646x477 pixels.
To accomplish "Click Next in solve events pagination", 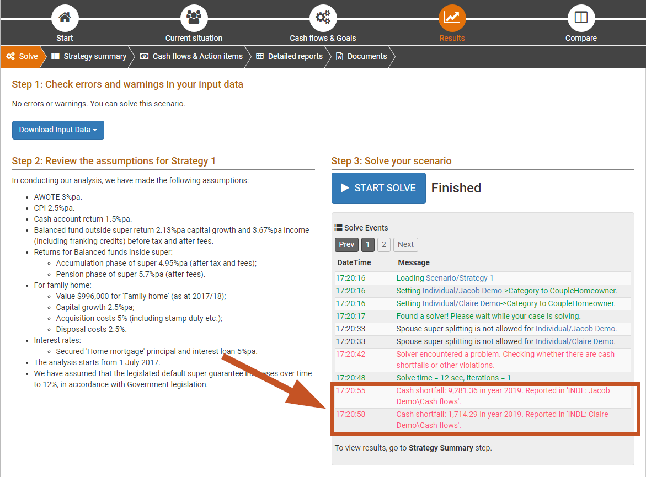I will (x=405, y=244).
